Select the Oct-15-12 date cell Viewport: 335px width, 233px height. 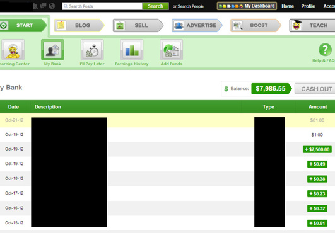(14, 222)
